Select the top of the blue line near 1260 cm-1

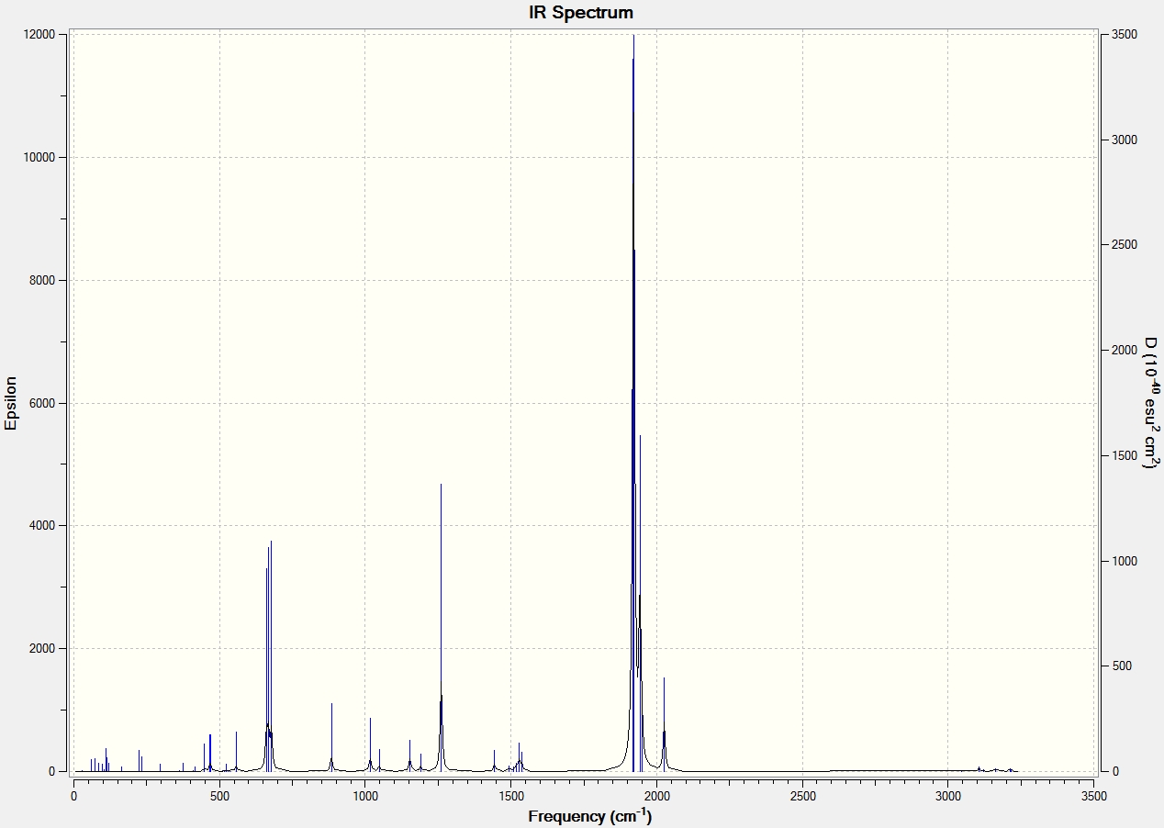(x=441, y=484)
